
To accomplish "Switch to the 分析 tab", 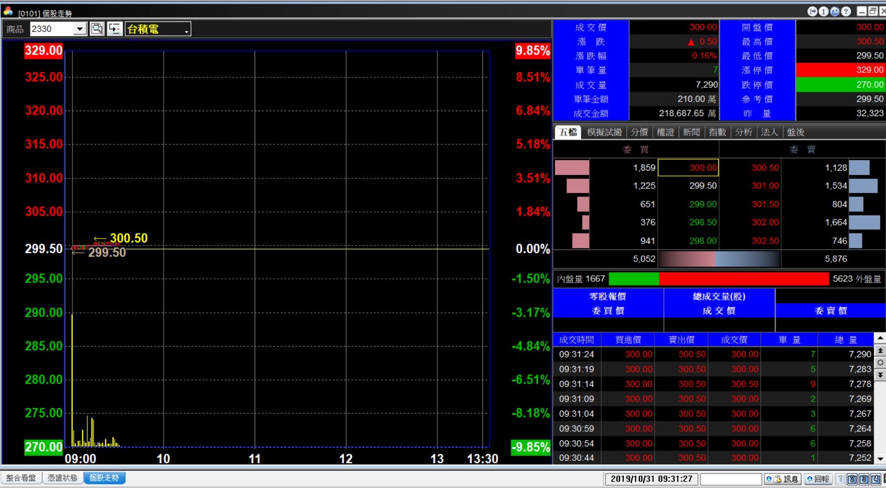I will point(743,132).
